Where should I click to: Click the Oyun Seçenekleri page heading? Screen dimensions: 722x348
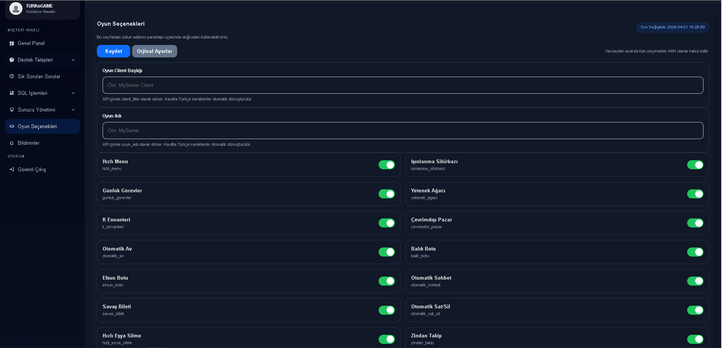(121, 24)
